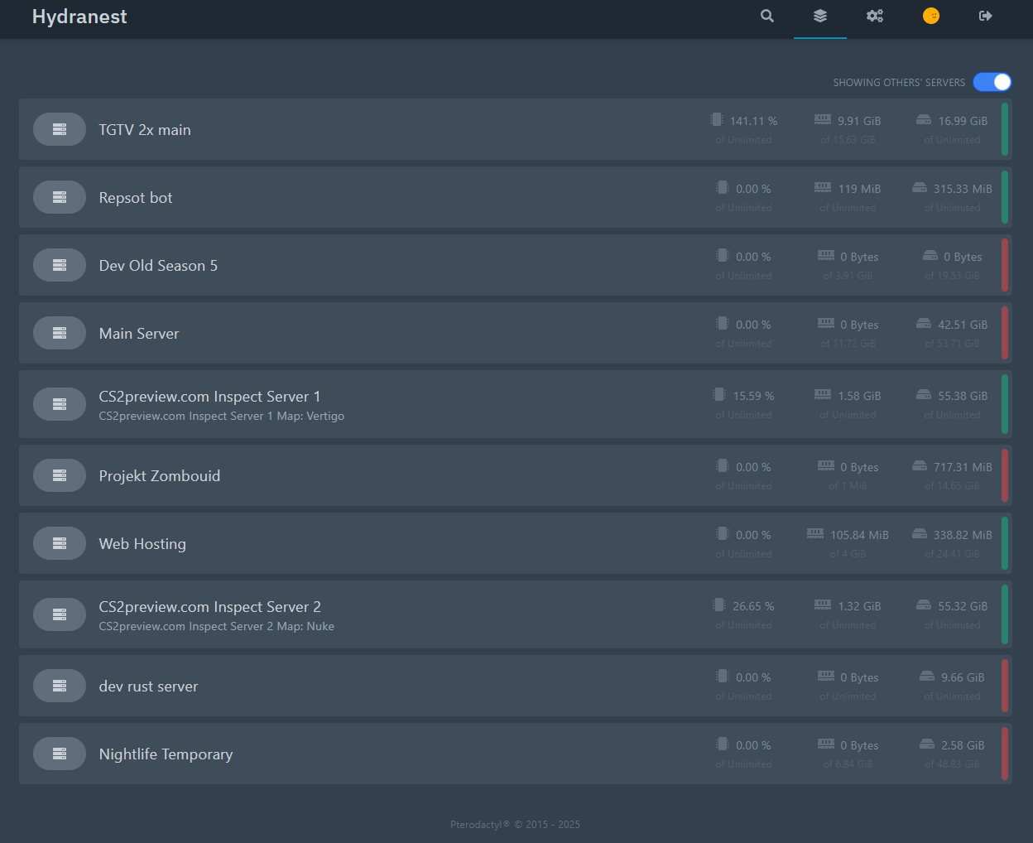The image size is (1033, 843).
Task: Click 16.99 GiB disk value
Action: click(963, 121)
